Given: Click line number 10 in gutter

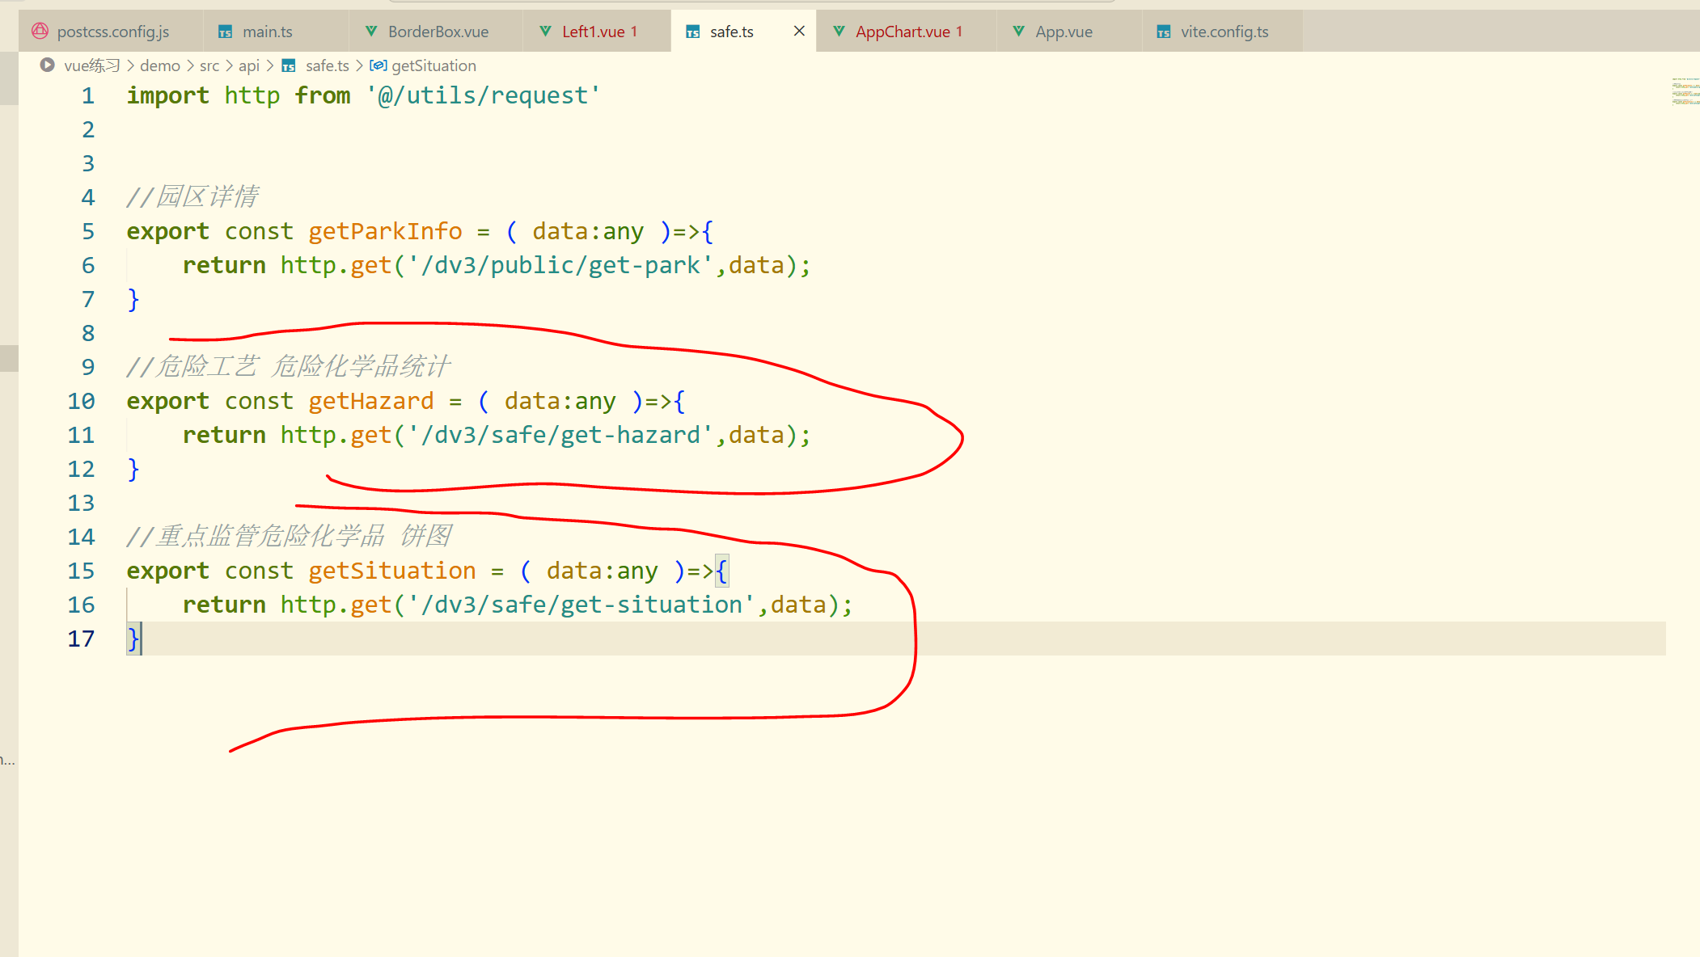Looking at the screenshot, I should tap(81, 401).
